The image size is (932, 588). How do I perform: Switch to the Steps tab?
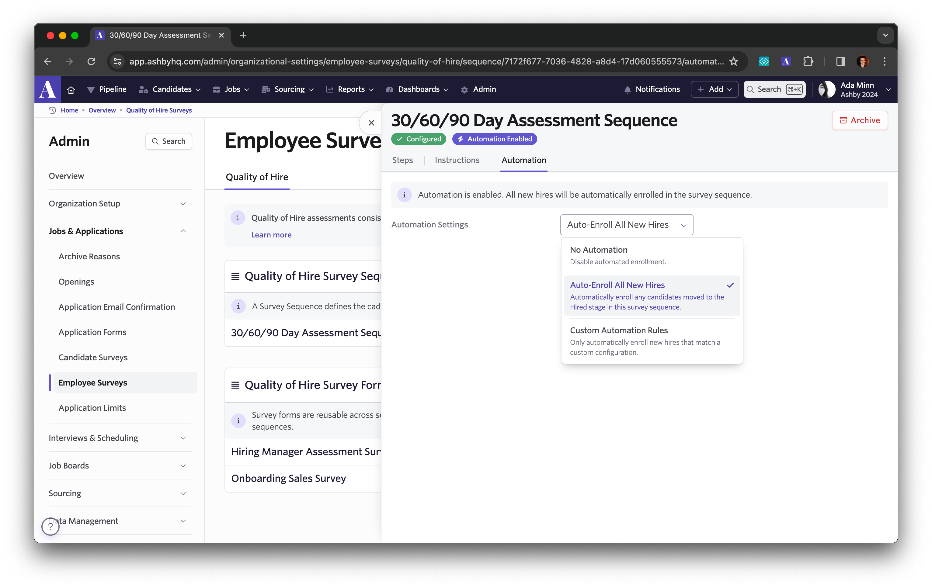coord(402,160)
